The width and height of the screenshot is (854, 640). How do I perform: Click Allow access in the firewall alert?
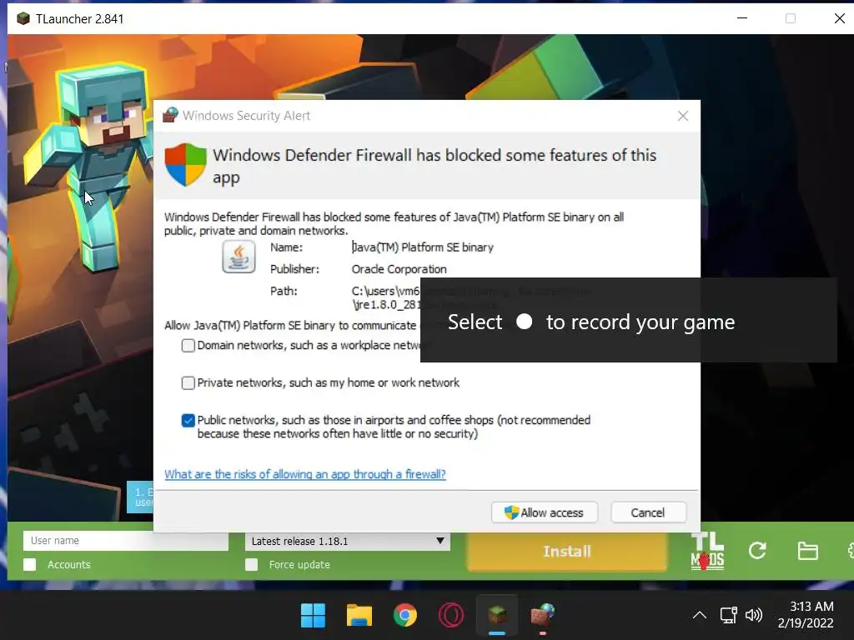pyautogui.click(x=544, y=512)
